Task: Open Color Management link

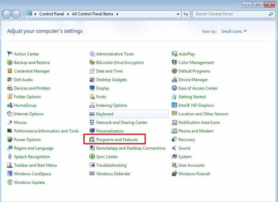Action: tap(196, 63)
